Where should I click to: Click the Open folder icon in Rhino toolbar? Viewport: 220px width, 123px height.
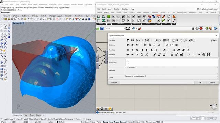(x=6, y=19)
